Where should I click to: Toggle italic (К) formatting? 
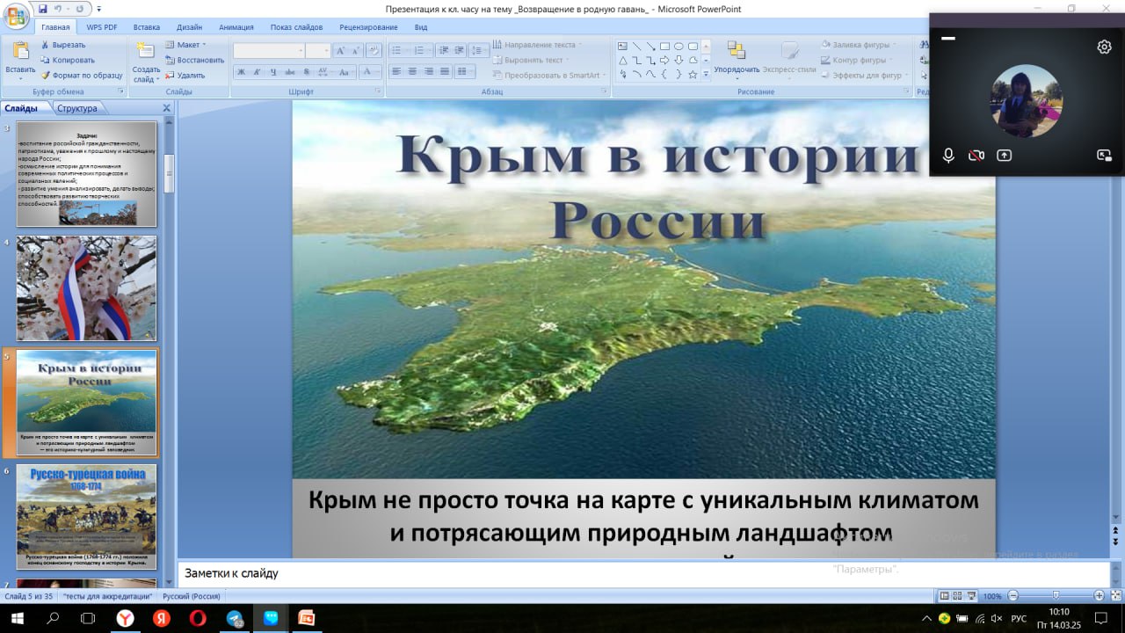pos(258,72)
